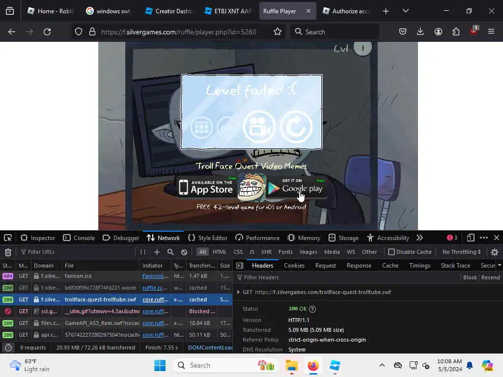
Task: Click the Block button
Action: point(470,277)
